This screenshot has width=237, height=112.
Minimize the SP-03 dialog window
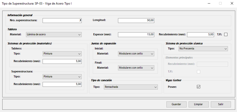[209, 4]
